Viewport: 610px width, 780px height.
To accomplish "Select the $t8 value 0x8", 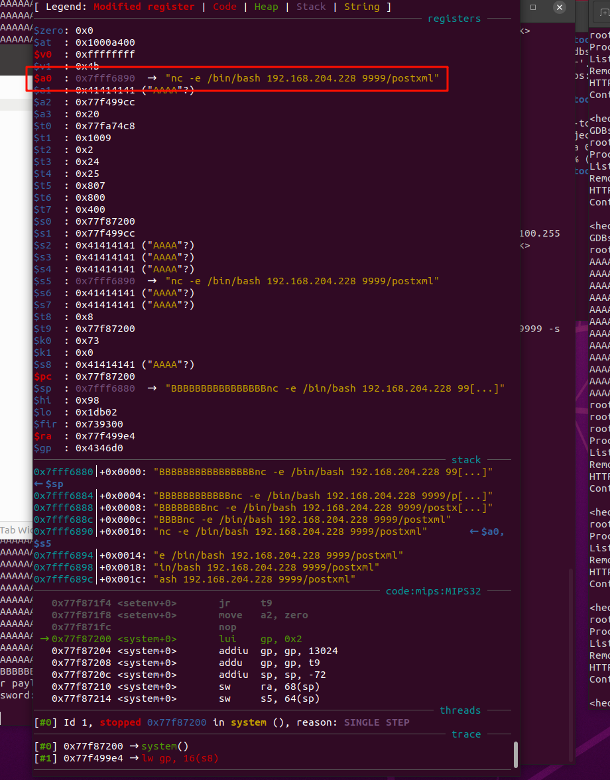I will [x=84, y=317].
